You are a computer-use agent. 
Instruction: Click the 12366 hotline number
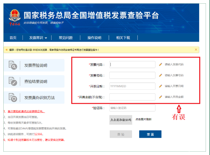click(38, 134)
